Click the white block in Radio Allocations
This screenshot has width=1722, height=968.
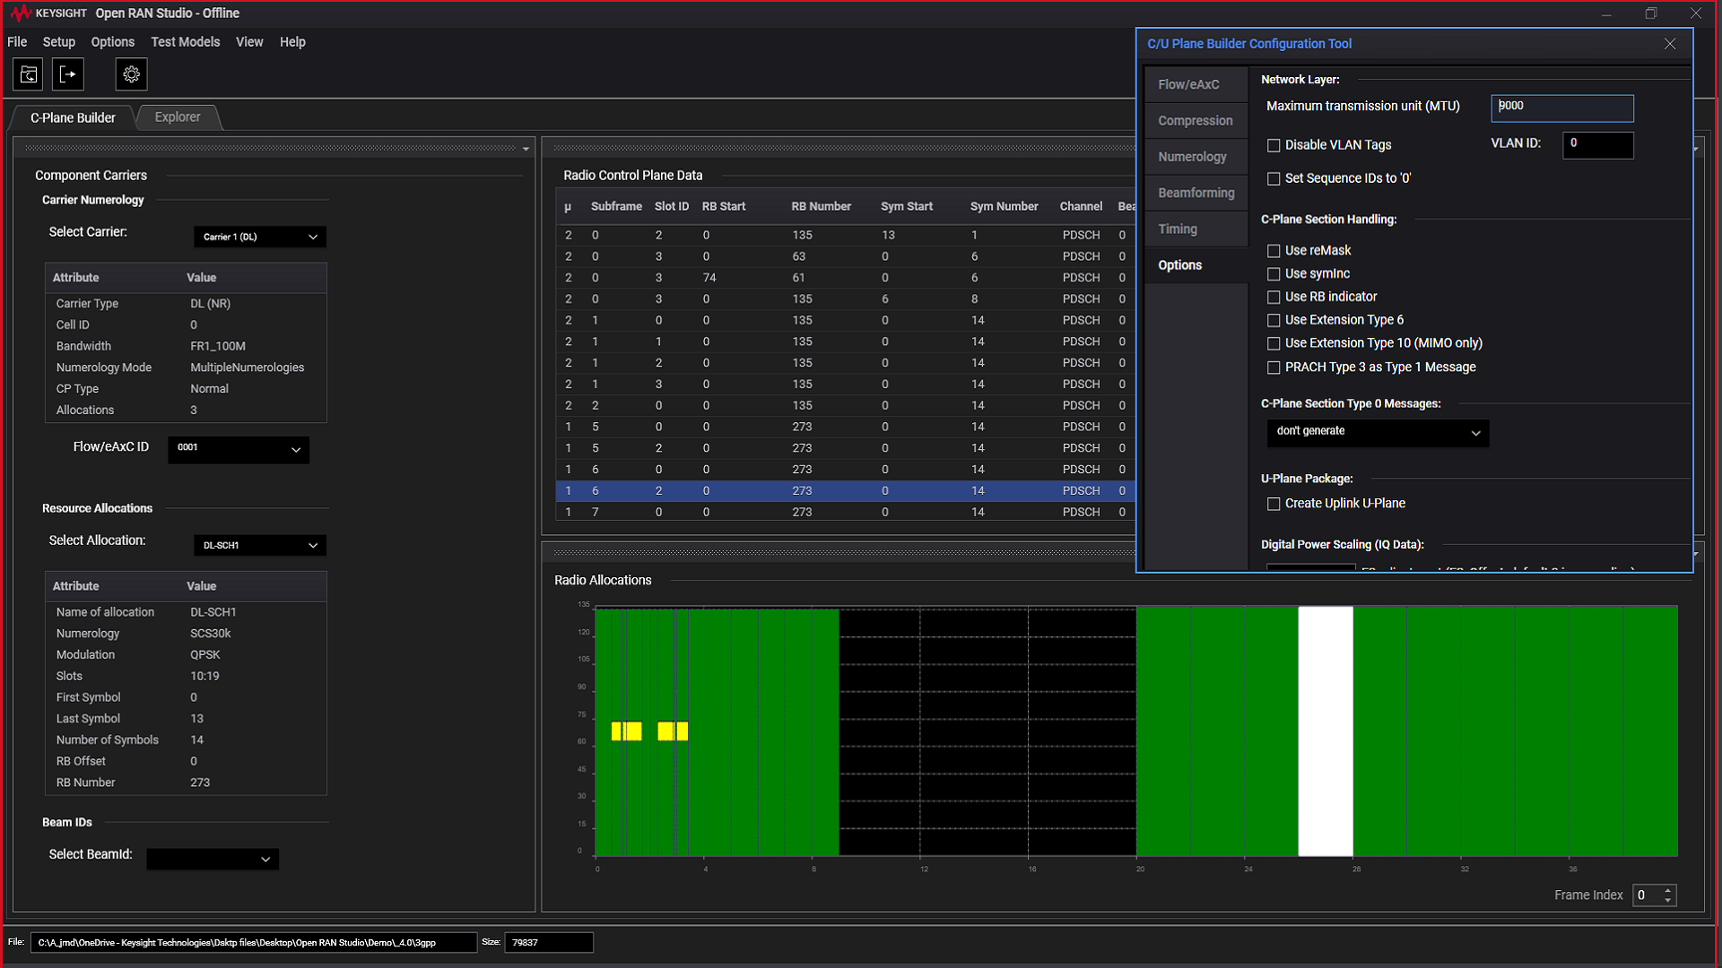click(1325, 730)
